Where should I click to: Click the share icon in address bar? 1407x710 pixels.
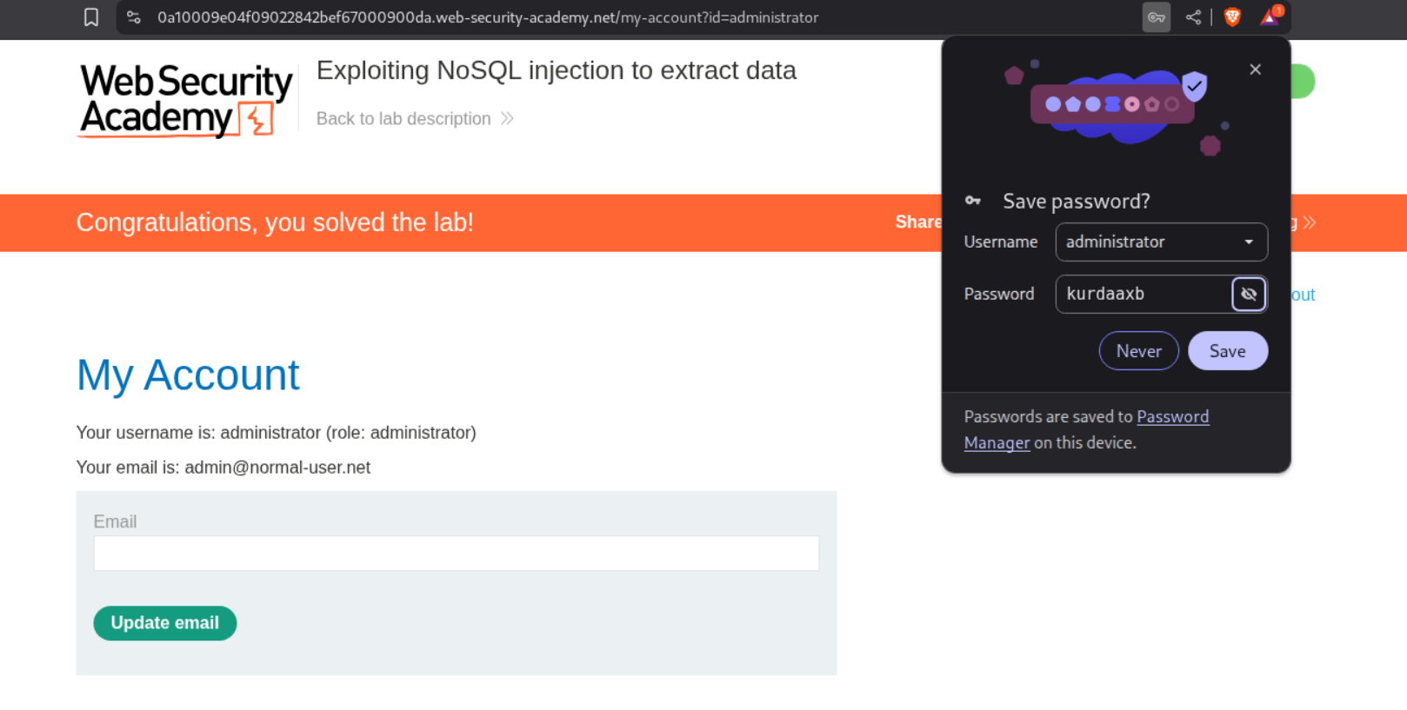pos(1193,17)
